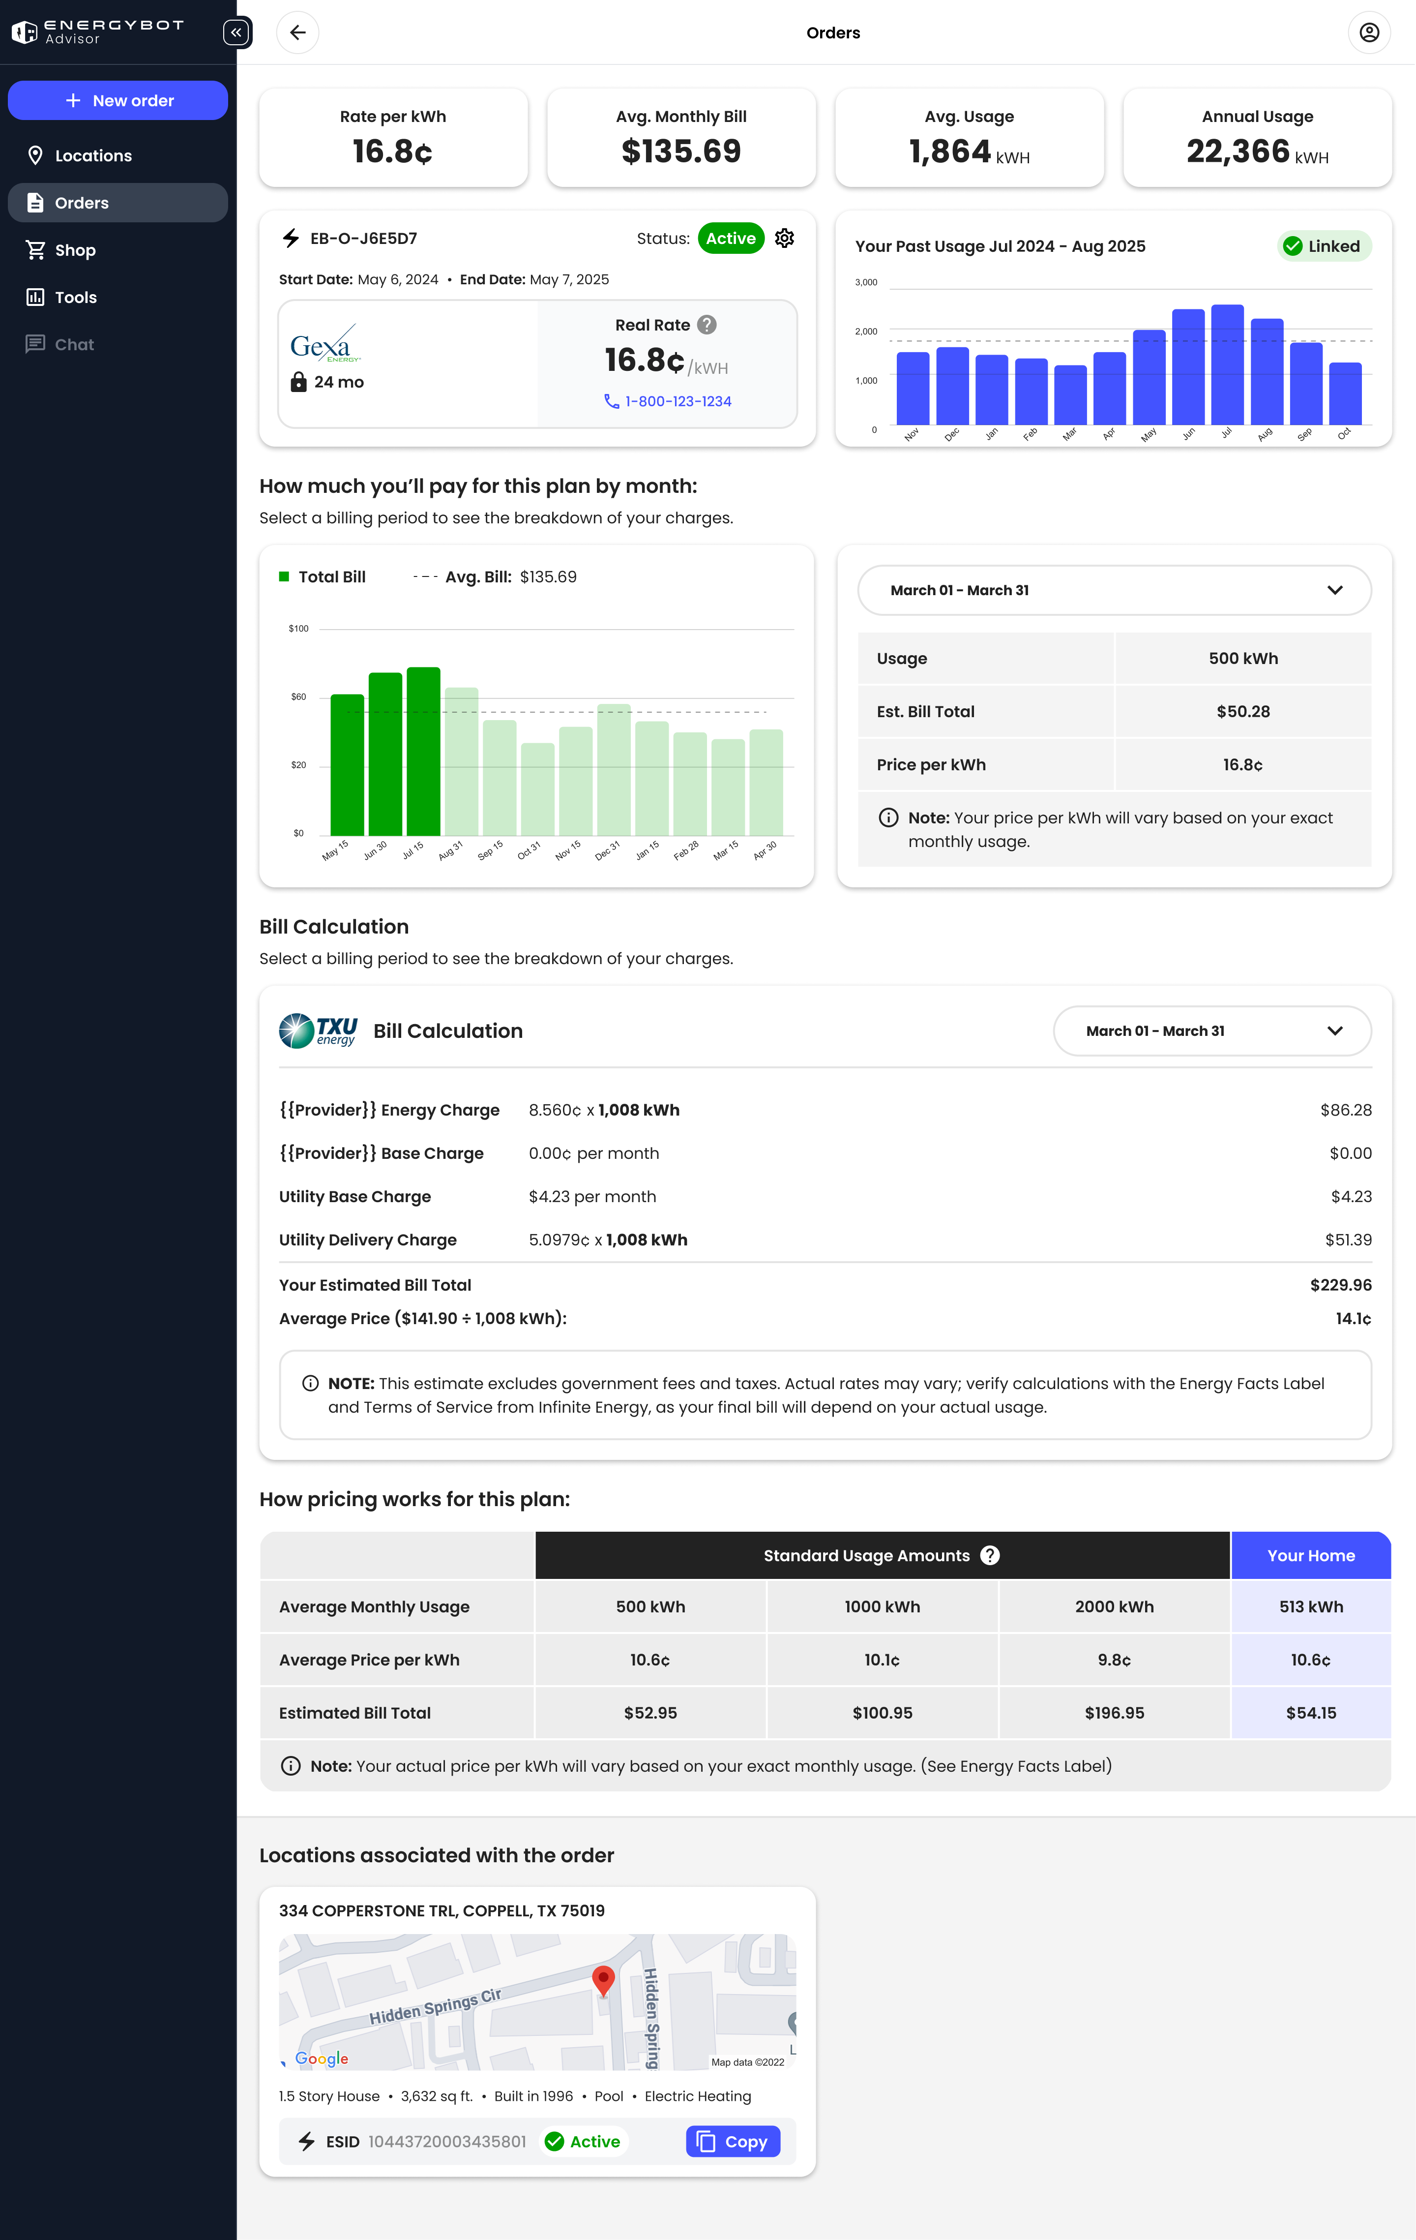Open billing period dropdown in usage panel
1416x2240 pixels.
point(1114,591)
